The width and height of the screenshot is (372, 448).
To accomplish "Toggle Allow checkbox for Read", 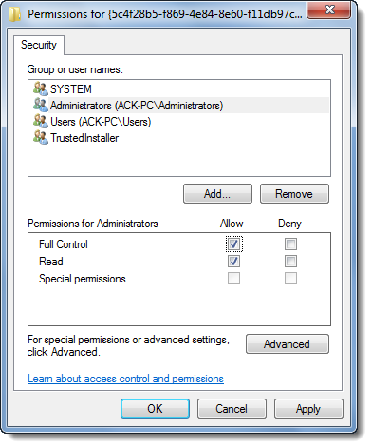I will 233,262.
